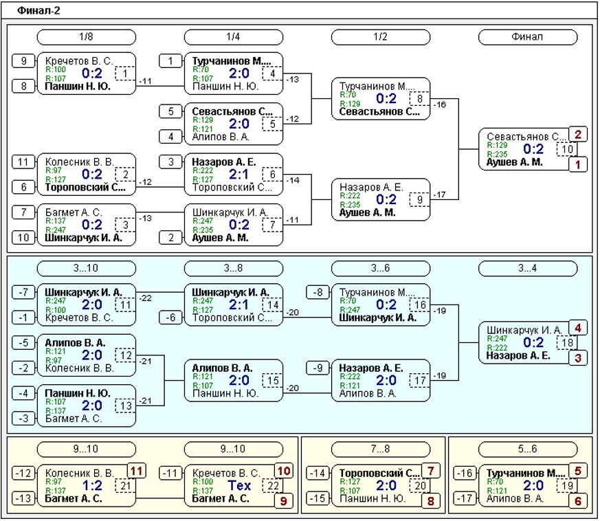Click the 0:2 score in Севастьянов–Аушев final
Image resolution: width=600 pixels, height=521 pixels.
pos(533,149)
